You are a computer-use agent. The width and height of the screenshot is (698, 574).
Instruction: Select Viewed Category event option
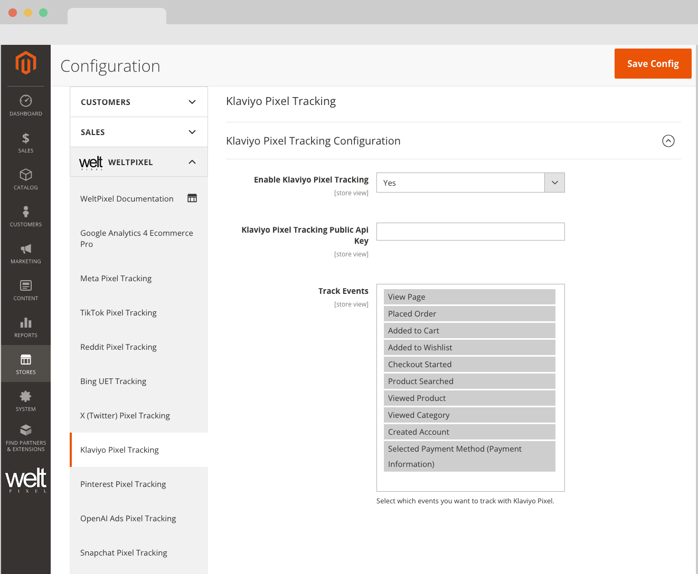coord(469,415)
